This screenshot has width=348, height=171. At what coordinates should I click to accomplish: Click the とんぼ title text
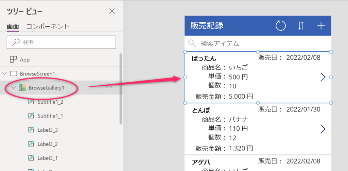coord(201,110)
